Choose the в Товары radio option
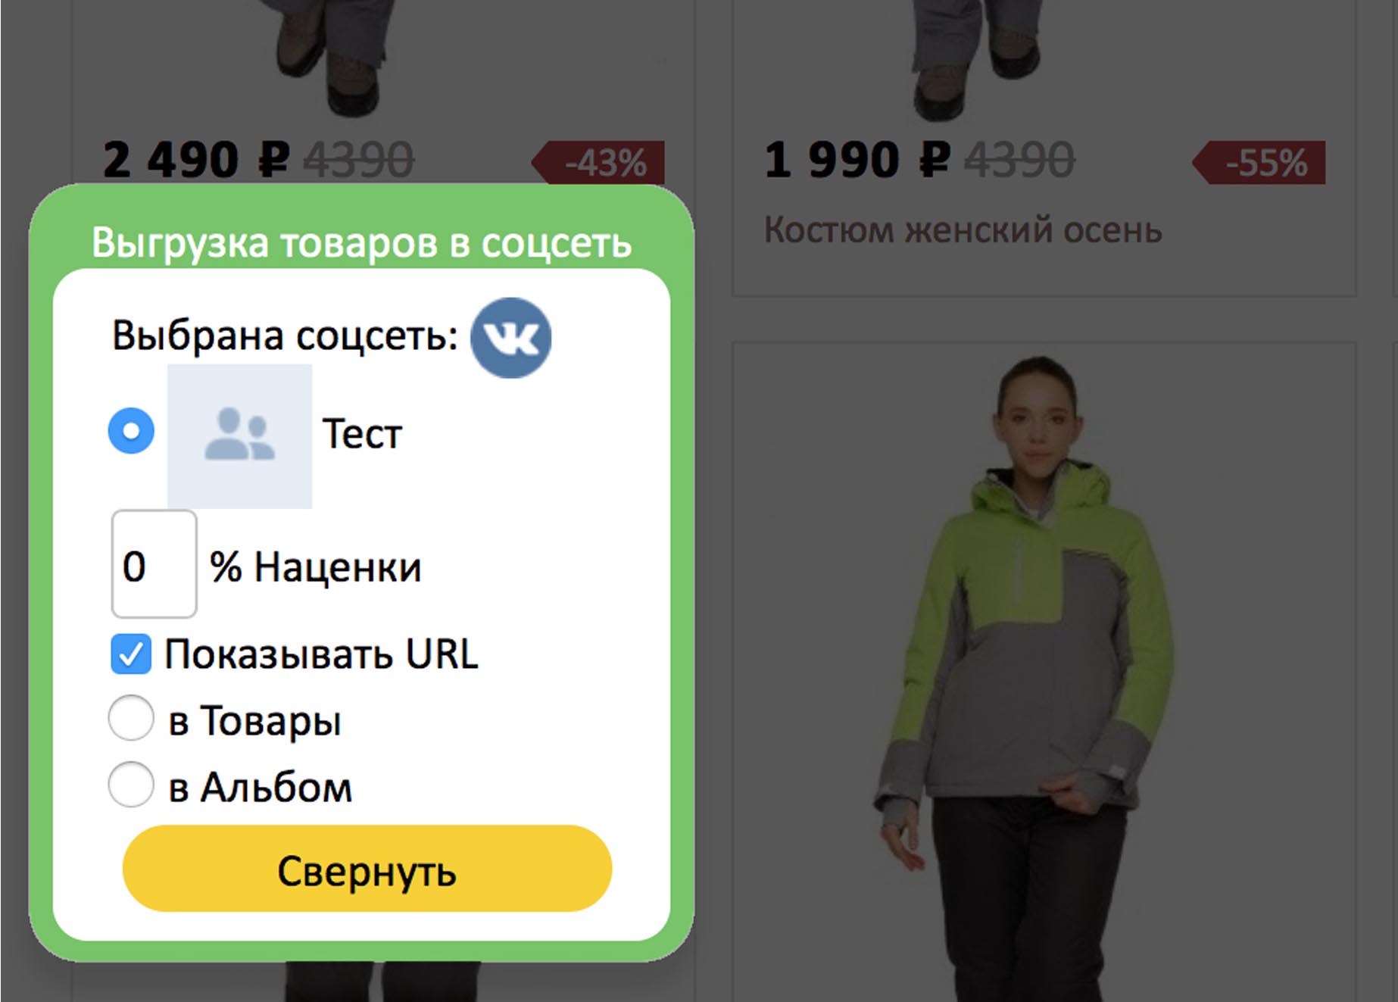 [x=131, y=718]
